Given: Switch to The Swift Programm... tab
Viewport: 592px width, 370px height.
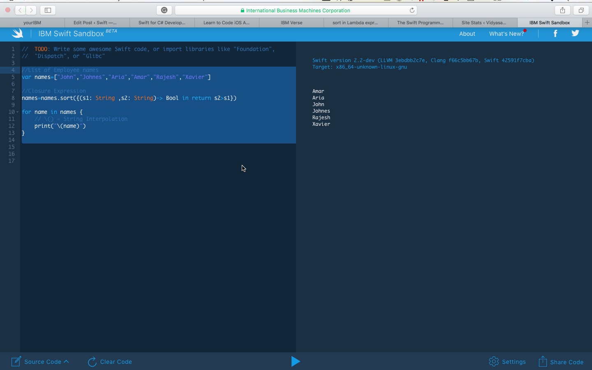Looking at the screenshot, I should pos(420,23).
